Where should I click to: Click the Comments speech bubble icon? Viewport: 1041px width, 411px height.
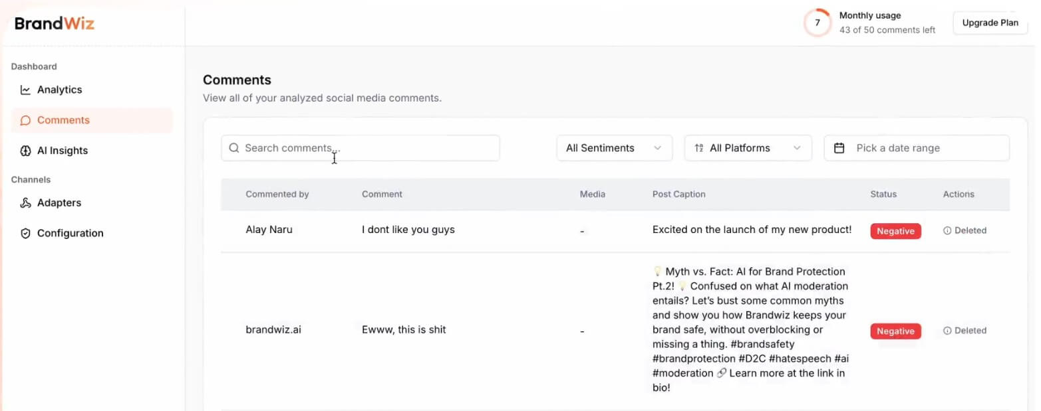pyautogui.click(x=25, y=120)
